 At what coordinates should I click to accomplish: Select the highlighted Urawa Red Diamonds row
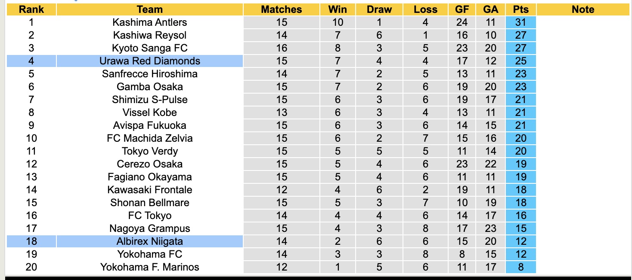149,61
